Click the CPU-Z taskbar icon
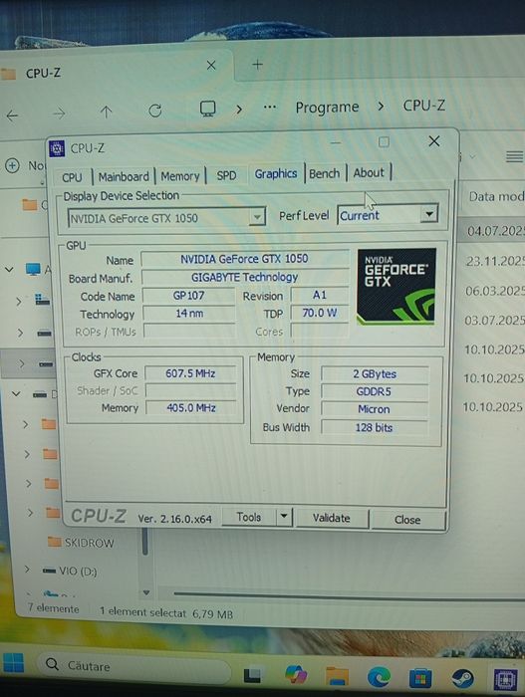 506,680
